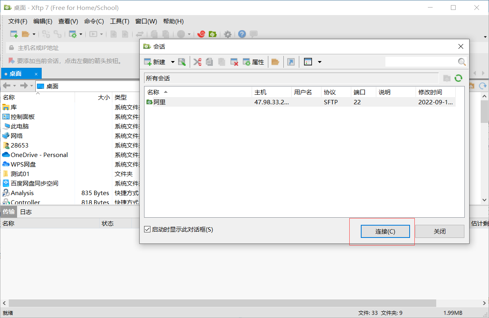489x318 pixels.
Task: Open the 编辑(E) menu
Action: coord(43,21)
